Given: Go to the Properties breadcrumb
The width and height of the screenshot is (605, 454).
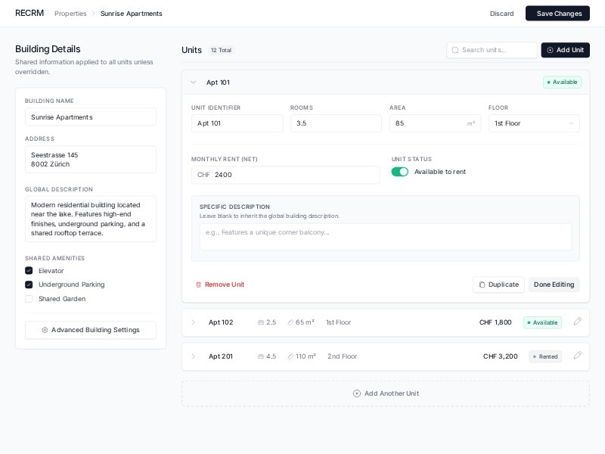Looking at the screenshot, I should [x=70, y=14].
